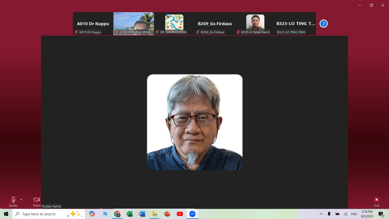Viewport: 389px width, 219px height.
Task: Open Google Chrome from the taskbar
Action: coord(117,214)
